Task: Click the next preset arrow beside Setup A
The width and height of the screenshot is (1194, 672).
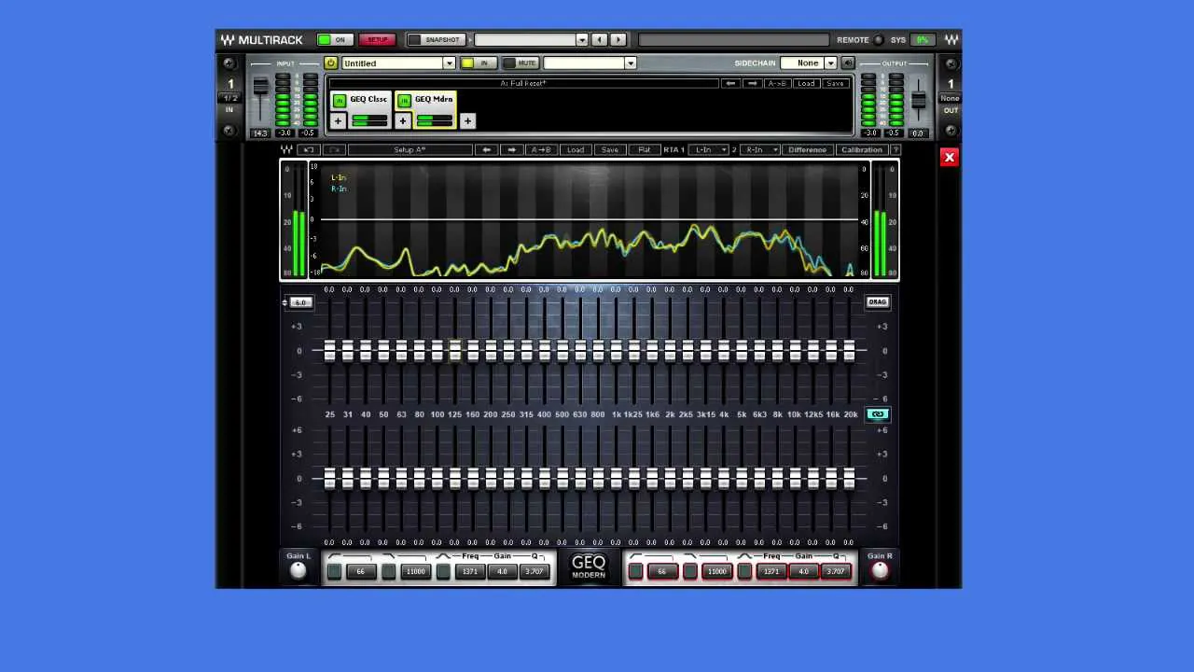Action: pyautogui.click(x=510, y=150)
